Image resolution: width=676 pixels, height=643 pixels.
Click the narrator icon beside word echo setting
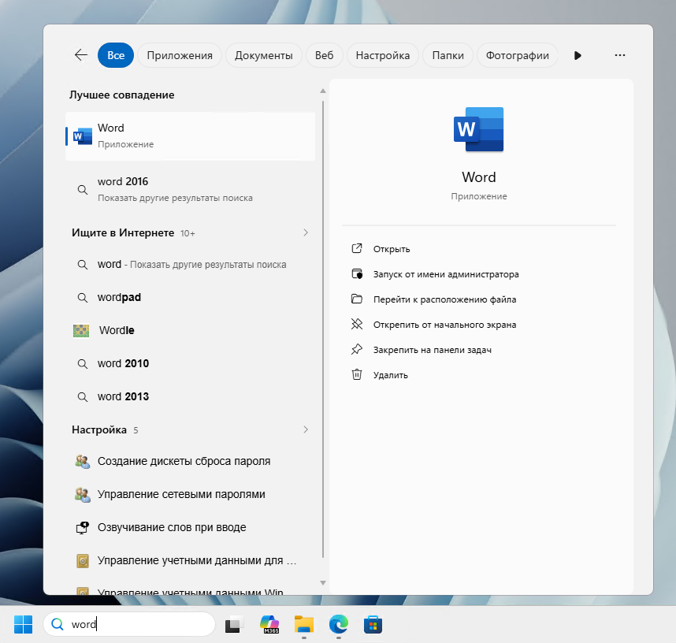click(x=82, y=528)
